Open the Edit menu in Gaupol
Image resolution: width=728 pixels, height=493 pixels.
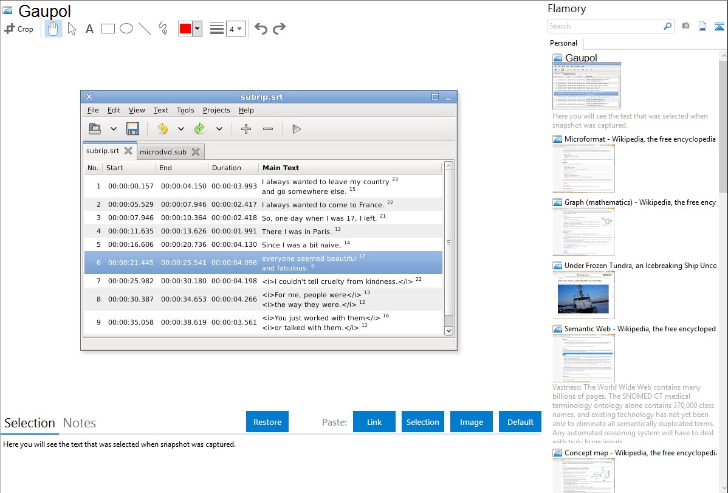[x=114, y=110]
